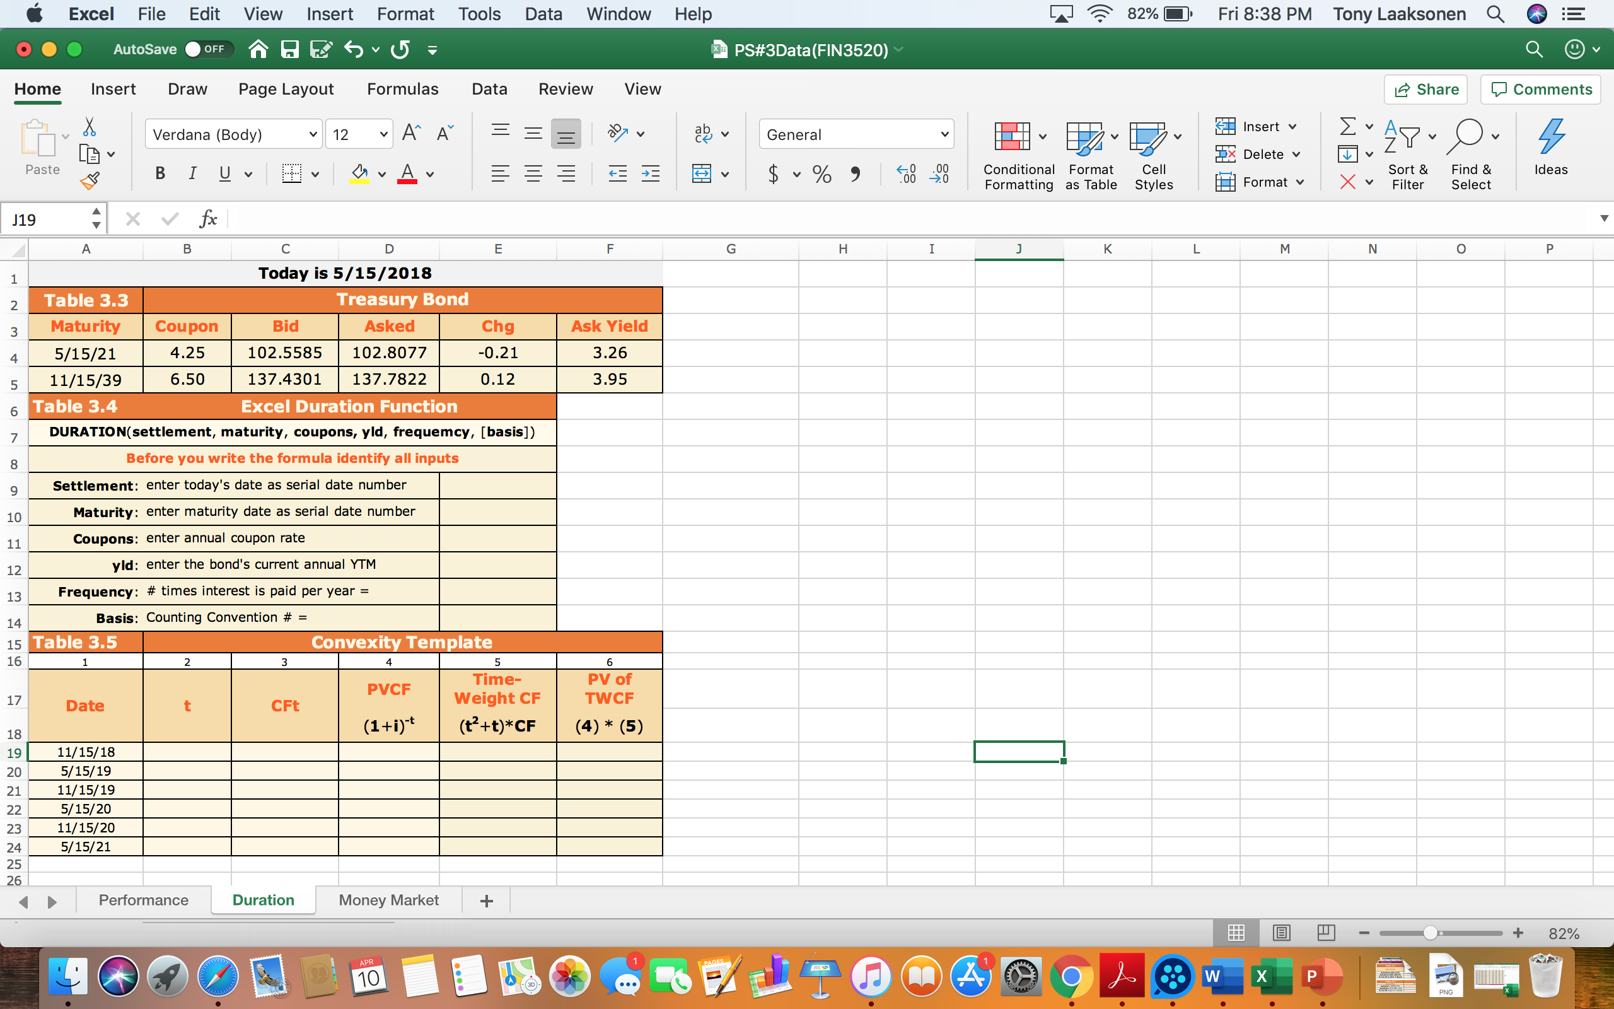Select the currency format dollar icon

coord(774,174)
